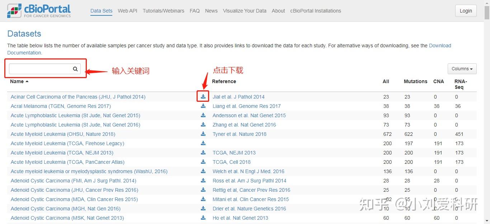The width and height of the screenshot is (490, 224).
Task: Download Adenoid Cystic Carcinoma (MSK) data
Action: pyautogui.click(x=203, y=218)
